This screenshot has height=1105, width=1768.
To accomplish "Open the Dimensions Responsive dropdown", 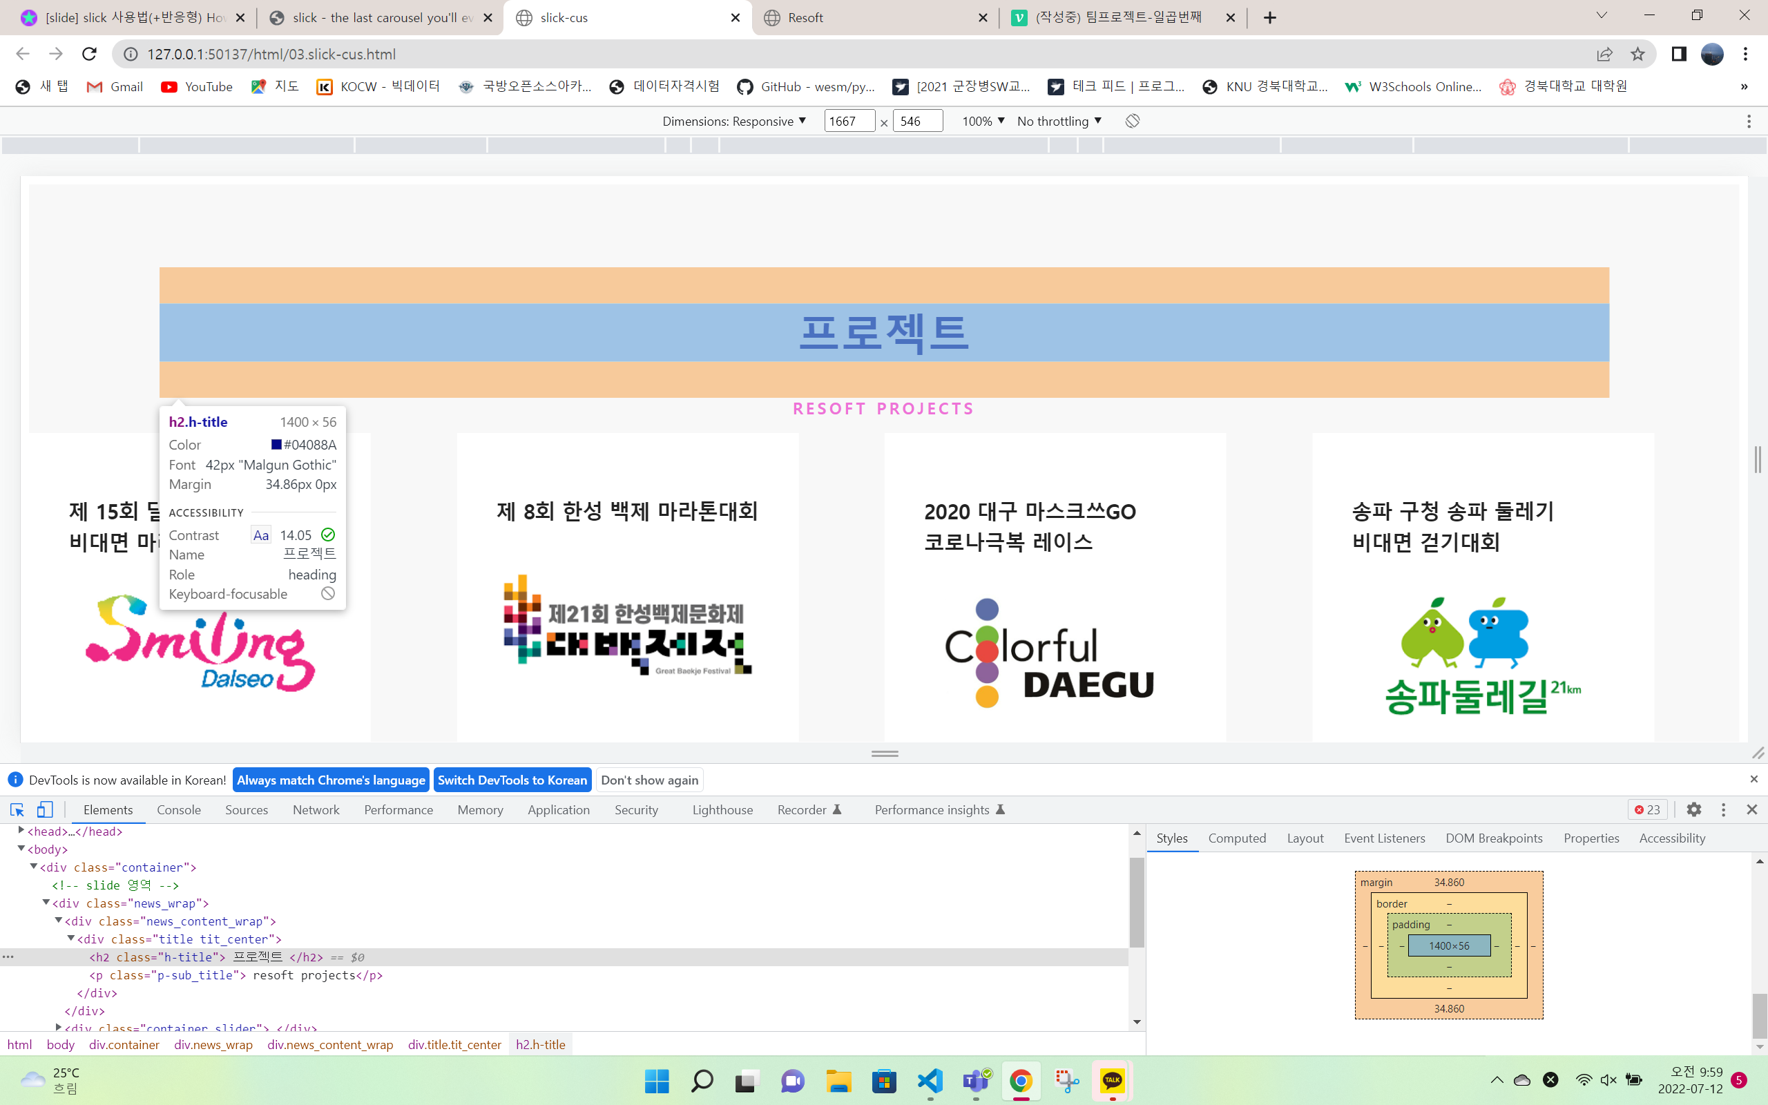I will pos(733,122).
